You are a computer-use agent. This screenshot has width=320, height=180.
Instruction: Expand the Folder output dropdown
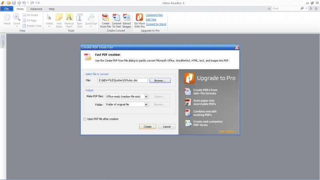(x=146, y=104)
